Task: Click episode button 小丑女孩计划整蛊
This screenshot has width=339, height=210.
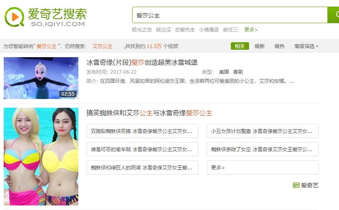Action: 263,131
